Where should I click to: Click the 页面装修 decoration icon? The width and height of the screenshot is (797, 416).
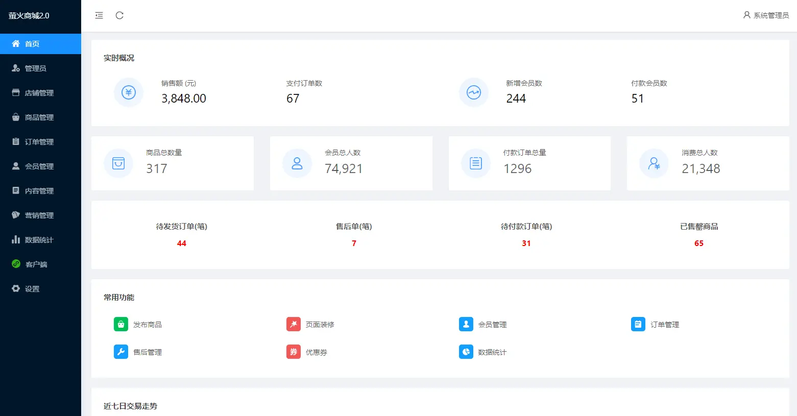pos(293,324)
